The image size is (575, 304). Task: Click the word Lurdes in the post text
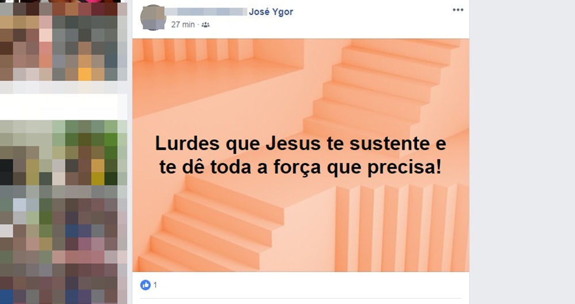click(187, 143)
